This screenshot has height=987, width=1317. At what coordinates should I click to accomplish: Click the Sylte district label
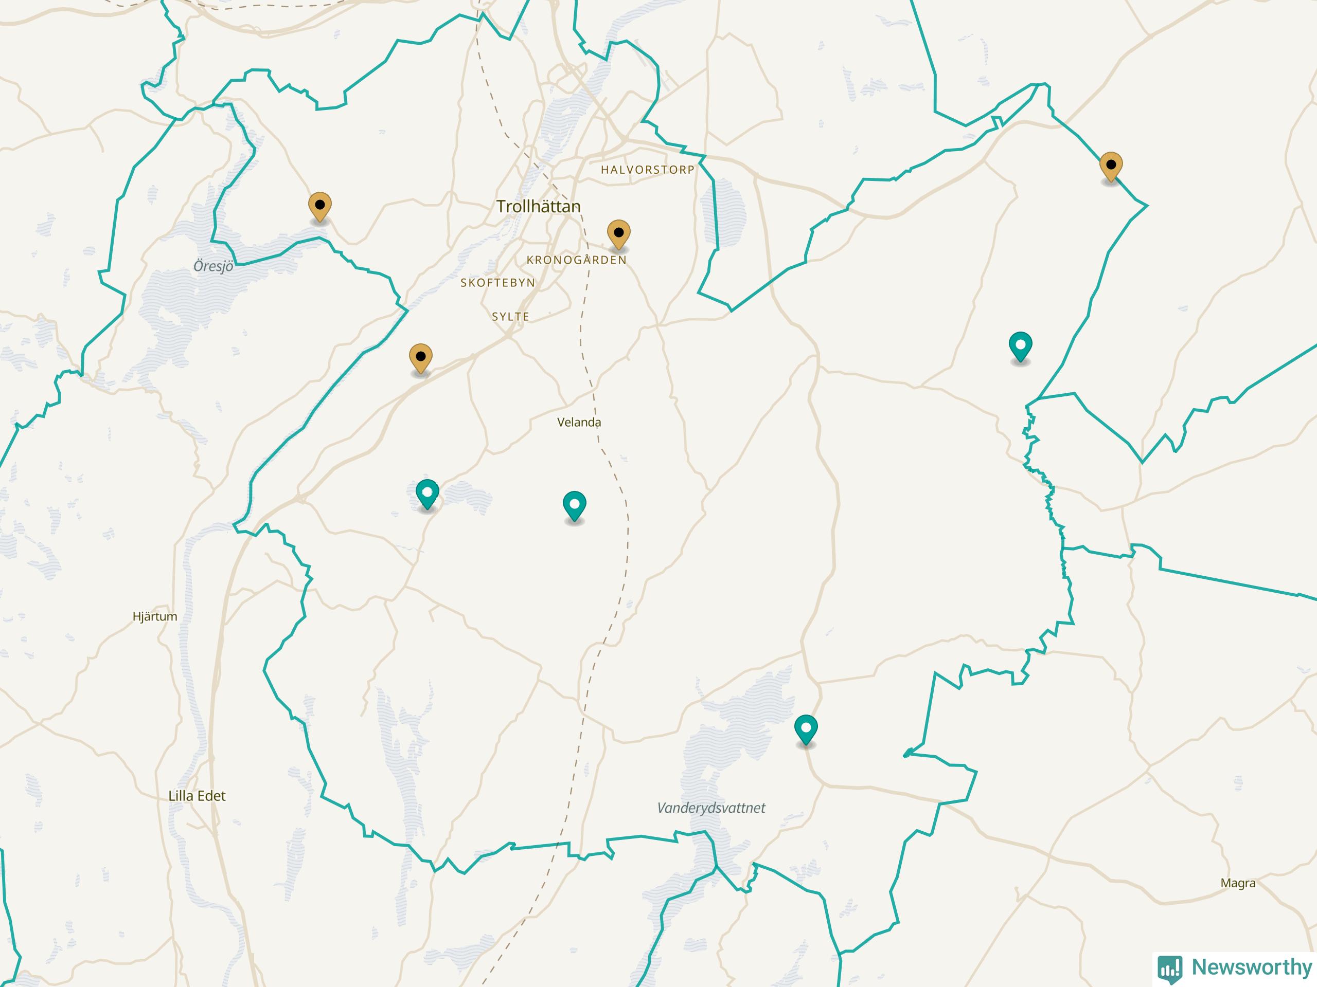(510, 317)
